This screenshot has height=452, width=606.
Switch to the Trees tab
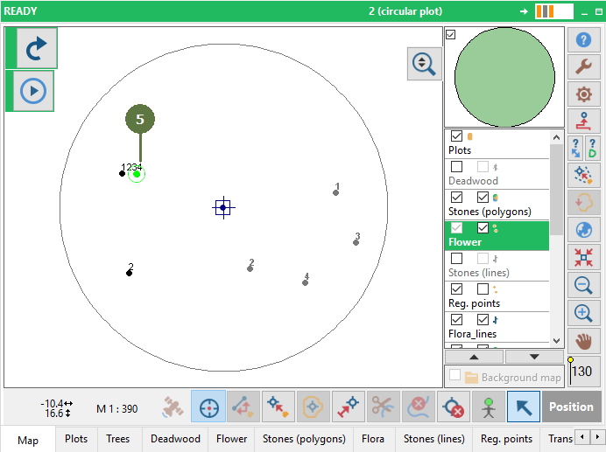pyautogui.click(x=118, y=439)
